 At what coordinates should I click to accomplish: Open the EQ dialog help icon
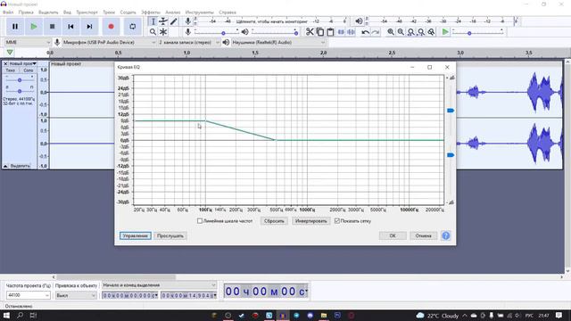pos(446,235)
